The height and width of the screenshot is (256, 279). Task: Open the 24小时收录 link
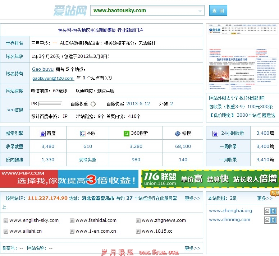[232, 133]
